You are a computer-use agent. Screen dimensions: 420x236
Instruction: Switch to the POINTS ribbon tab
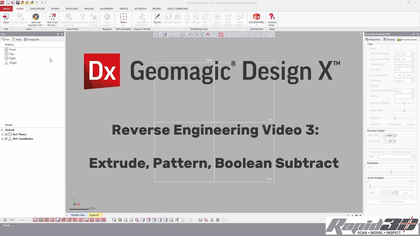55,9
